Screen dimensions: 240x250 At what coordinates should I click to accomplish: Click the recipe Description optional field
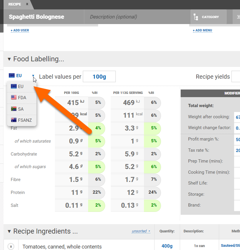click(113, 17)
